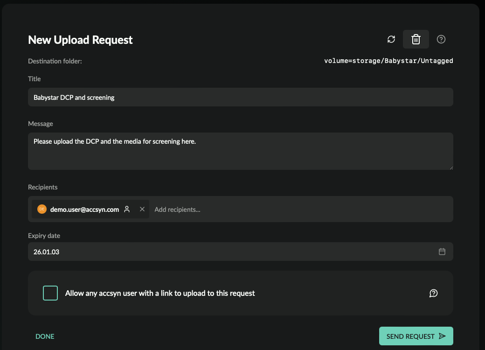This screenshot has width=485, height=350.
Task: Click the Message area resize handle corner
Action: click(451, 168)
